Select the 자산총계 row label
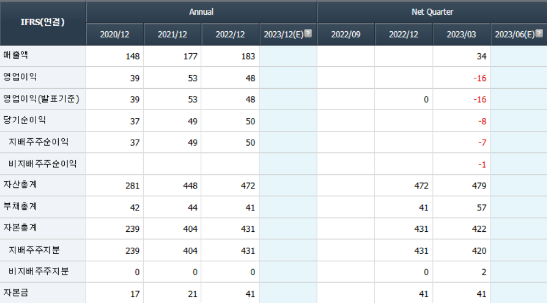This screenshot has height=303, width=547. click(x=20, y=185)
